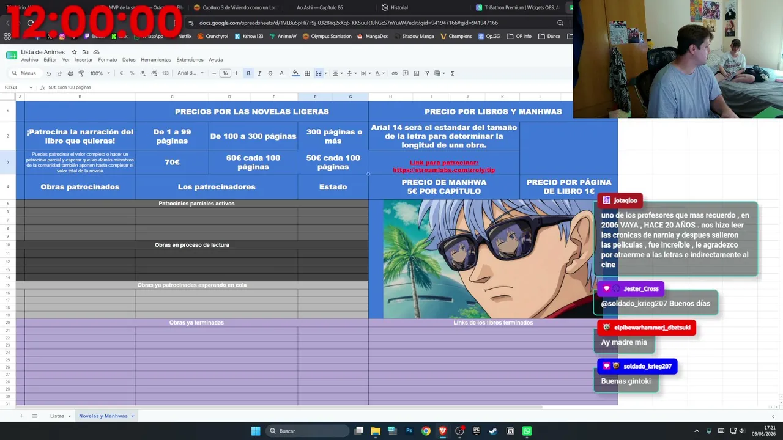
Task: Open the text wrapping dropdown
Action: (365, 73)
